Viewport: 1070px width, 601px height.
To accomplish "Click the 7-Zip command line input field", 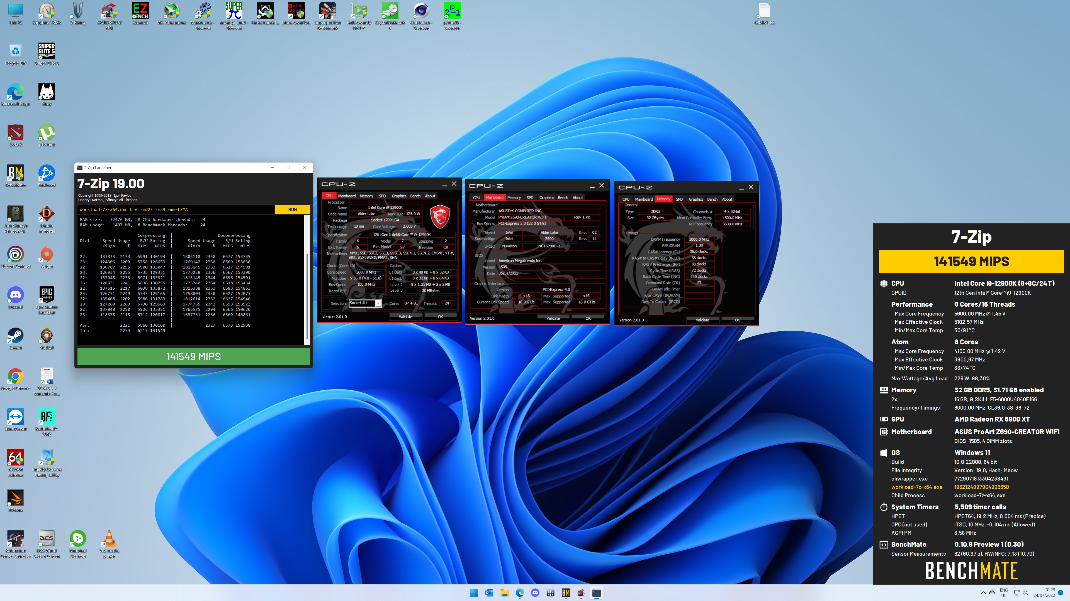I will pos(176,210).
